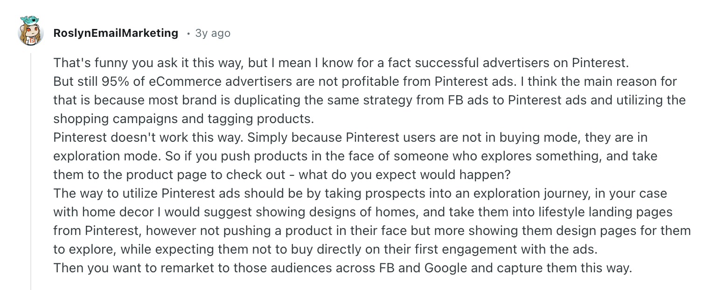This screenshot has width=710, height=290.
Task: Click the opening phrase 'That's funny you ask'
Action: 110,62
